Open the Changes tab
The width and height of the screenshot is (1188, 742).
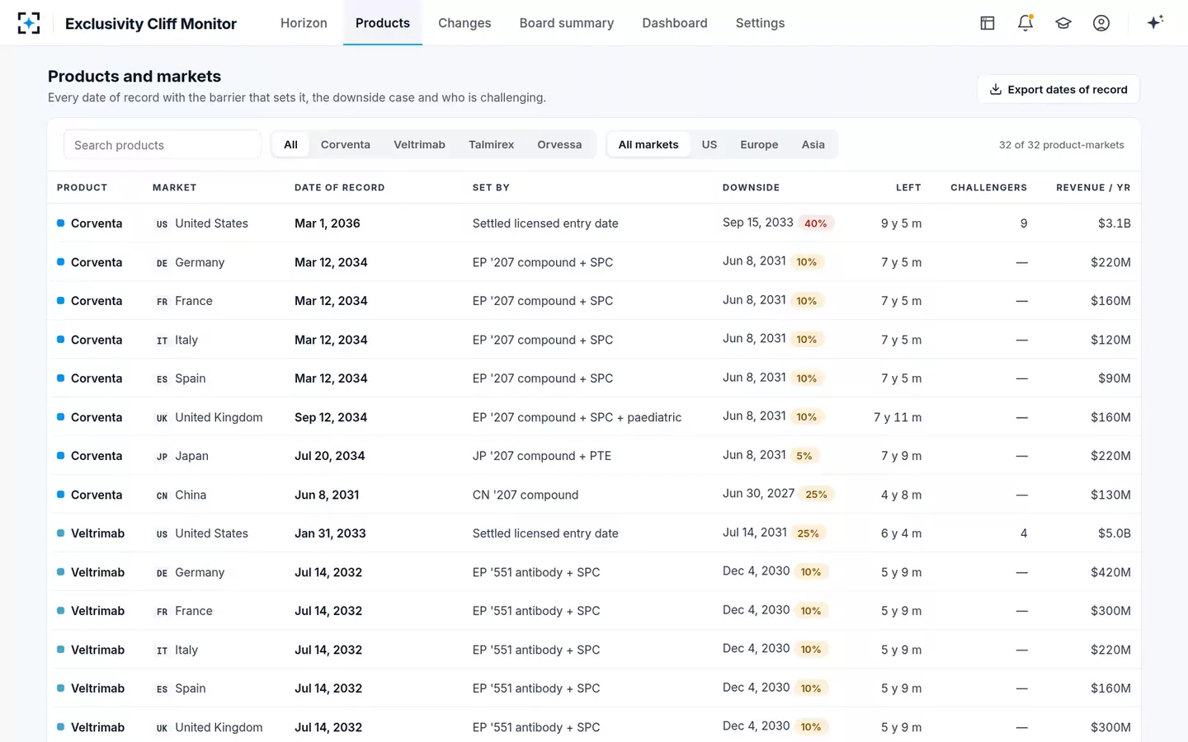(x=464, y=23)
